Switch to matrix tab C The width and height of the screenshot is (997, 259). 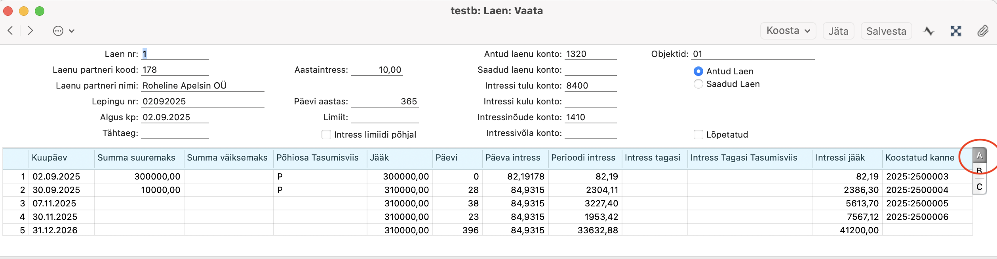click(979, 187)
